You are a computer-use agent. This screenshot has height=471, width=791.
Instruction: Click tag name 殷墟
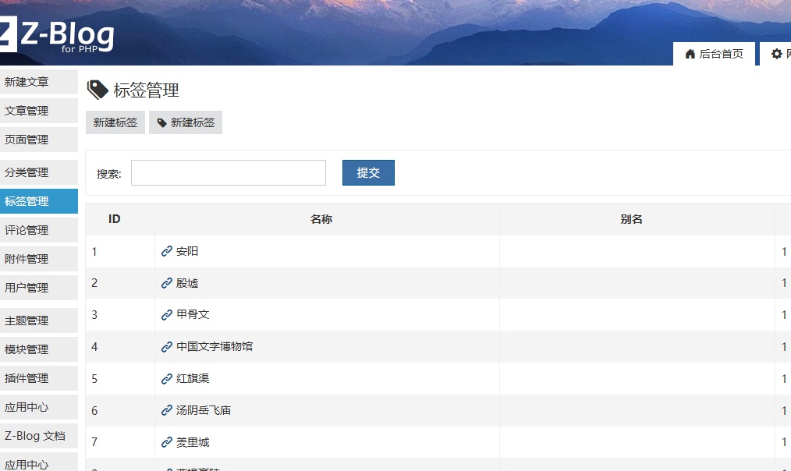[x=187, y=283]
